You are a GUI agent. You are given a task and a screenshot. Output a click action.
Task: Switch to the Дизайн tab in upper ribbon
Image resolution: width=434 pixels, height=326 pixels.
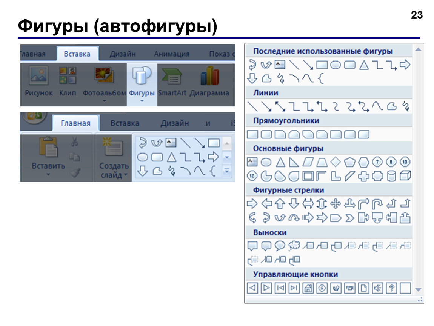(123, 54)
